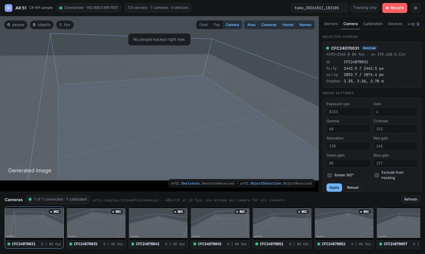This screenshot has height=254, width=425.
Task: Click REC badge on CFC24070052 thumbnail
Action: 364,212
